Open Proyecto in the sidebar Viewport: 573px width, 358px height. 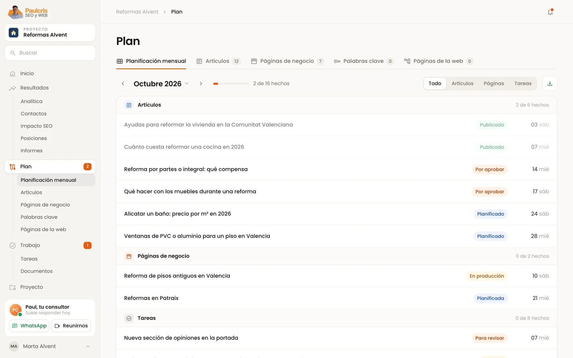[x=50, y=287]
